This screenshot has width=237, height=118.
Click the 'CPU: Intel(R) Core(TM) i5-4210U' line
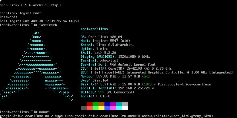click(126, 68)
